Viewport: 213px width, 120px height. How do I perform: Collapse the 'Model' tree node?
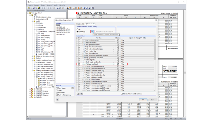point(32,21)
